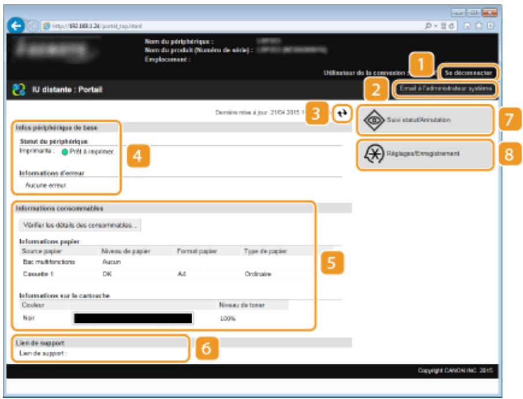The height and width of the screenshot is (399, 523).
Task: Click the browser home icon
Action: point(467,25)
